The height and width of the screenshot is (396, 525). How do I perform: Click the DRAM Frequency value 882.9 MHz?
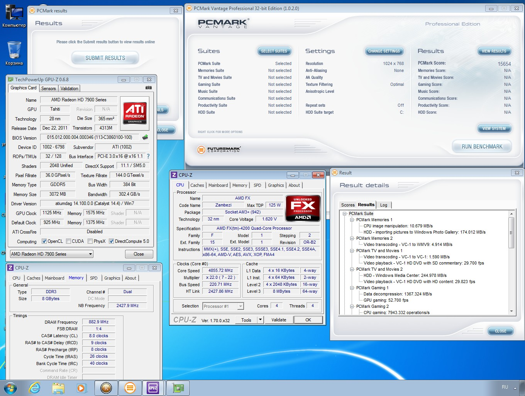click(98, 322)
